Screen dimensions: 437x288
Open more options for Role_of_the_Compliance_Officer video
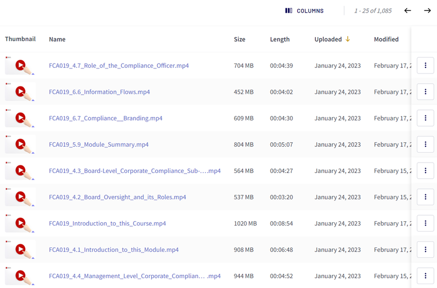pos(426,66)
